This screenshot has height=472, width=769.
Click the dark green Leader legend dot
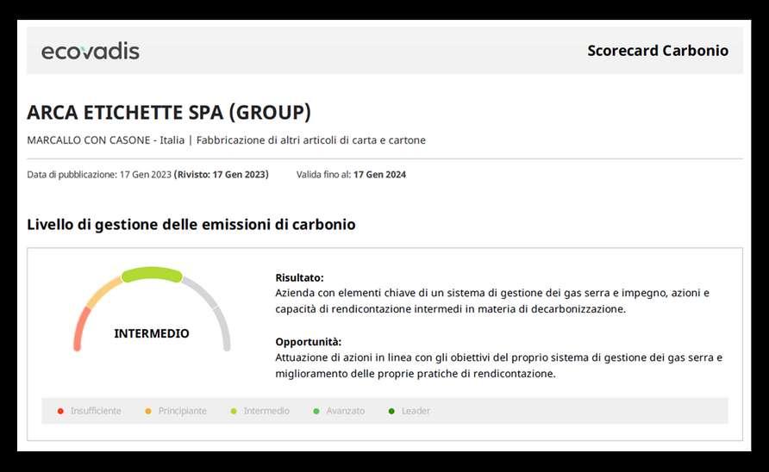[x=391, y=411]
